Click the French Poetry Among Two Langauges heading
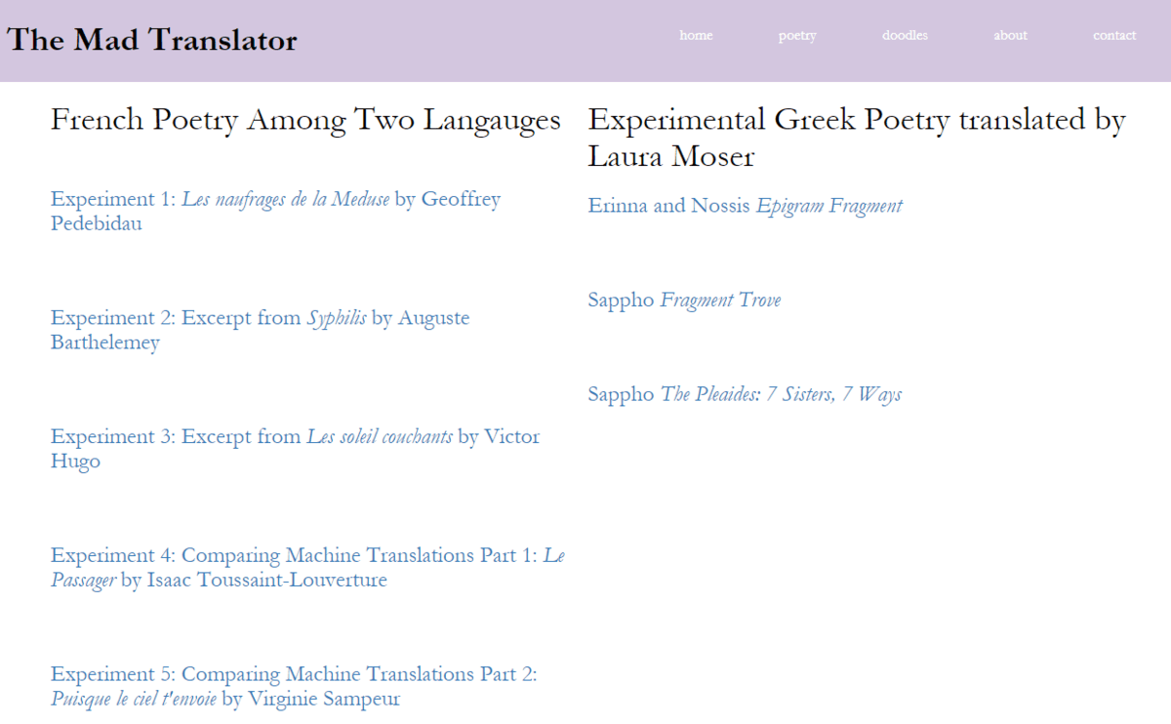The height and width of the screenshot is (724, 1171). 305,120
